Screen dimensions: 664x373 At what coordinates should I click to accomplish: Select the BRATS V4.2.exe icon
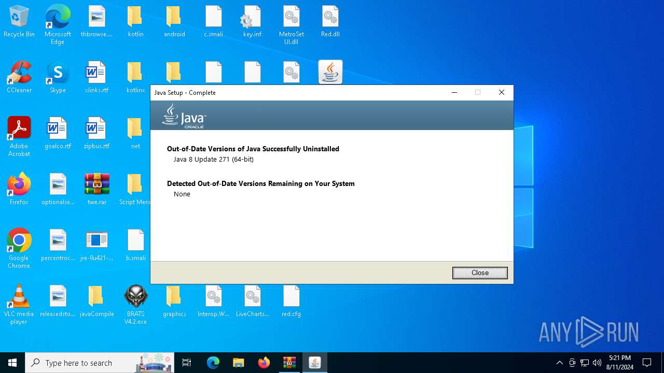pyautogui.click(x=135, y=305)
